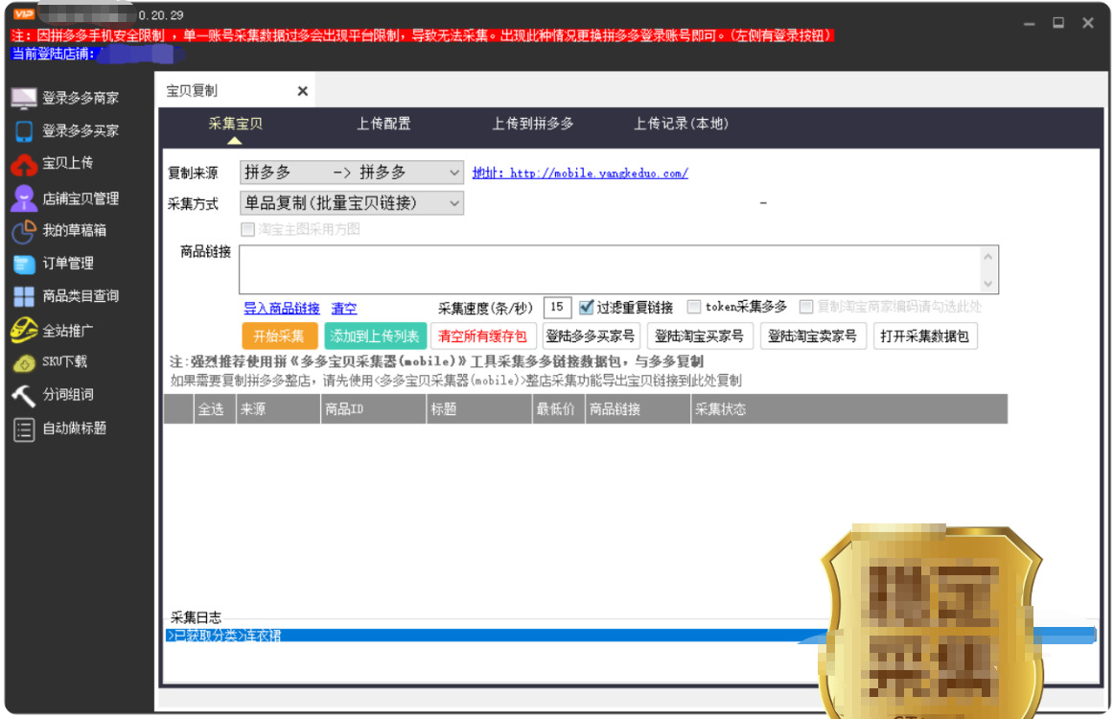This screenshot has height=719, width=1114.
Task: Click the 清空所有缓存包 button
Action: pos(482,336)
